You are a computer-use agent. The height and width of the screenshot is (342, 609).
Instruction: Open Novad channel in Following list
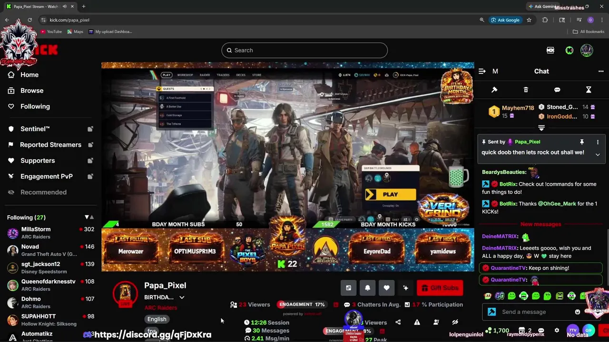(x=50, y=250)
